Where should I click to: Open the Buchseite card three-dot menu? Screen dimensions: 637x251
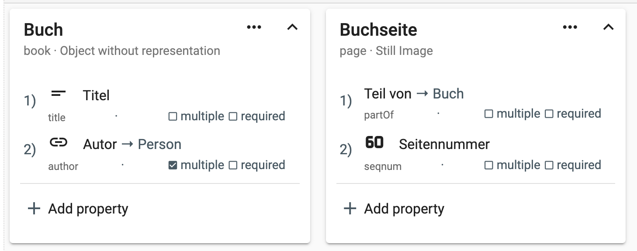(570, 27)
